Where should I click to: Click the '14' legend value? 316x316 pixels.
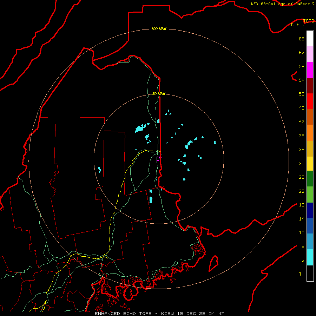[302, 219]
